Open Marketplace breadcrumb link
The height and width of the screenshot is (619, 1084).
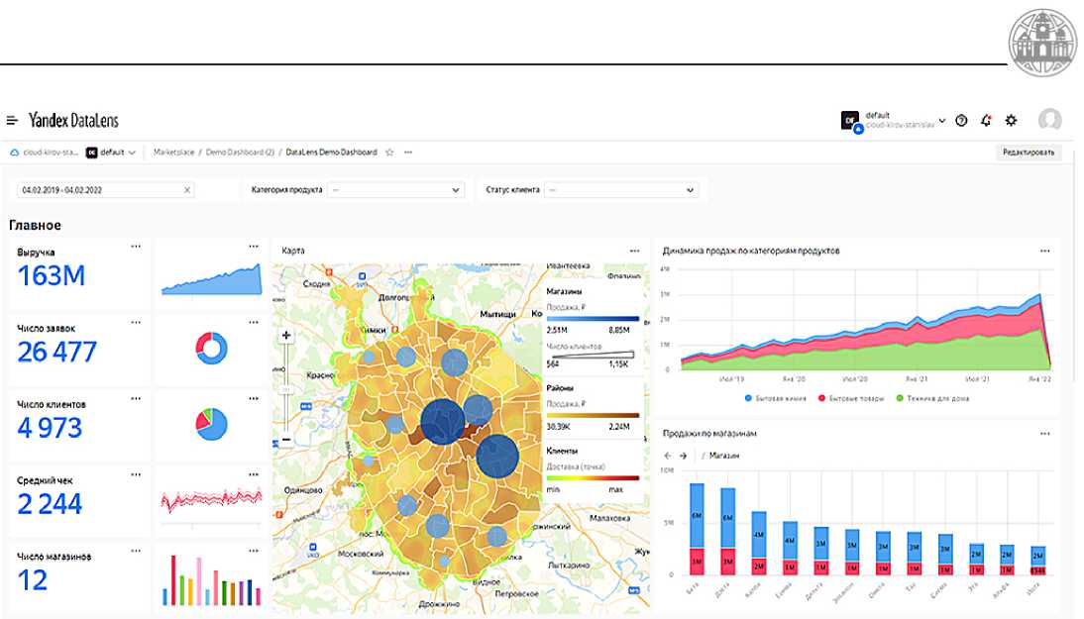pos(174,153)
